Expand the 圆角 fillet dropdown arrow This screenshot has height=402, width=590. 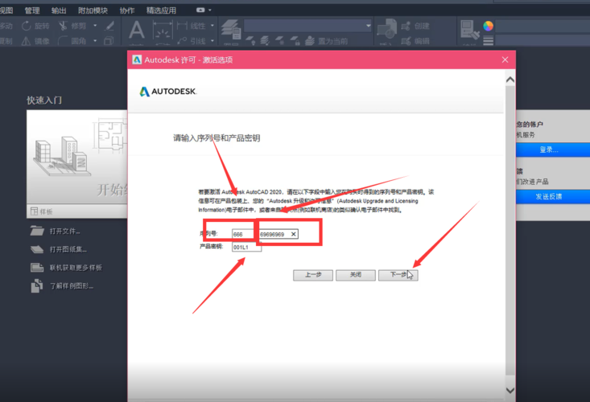click(x=95, y=40)
